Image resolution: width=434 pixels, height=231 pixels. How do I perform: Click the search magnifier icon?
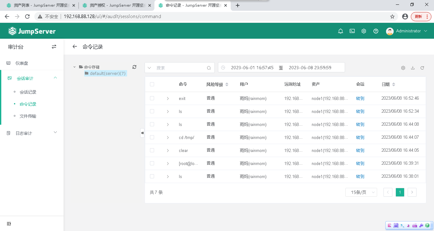pos(209,68)
